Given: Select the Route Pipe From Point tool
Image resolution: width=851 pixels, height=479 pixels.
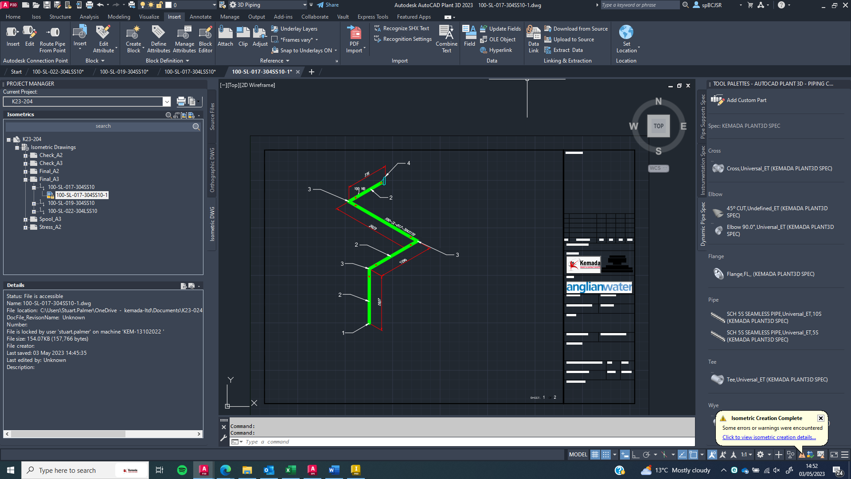Looking at the screenshot, I should [52, 38].
